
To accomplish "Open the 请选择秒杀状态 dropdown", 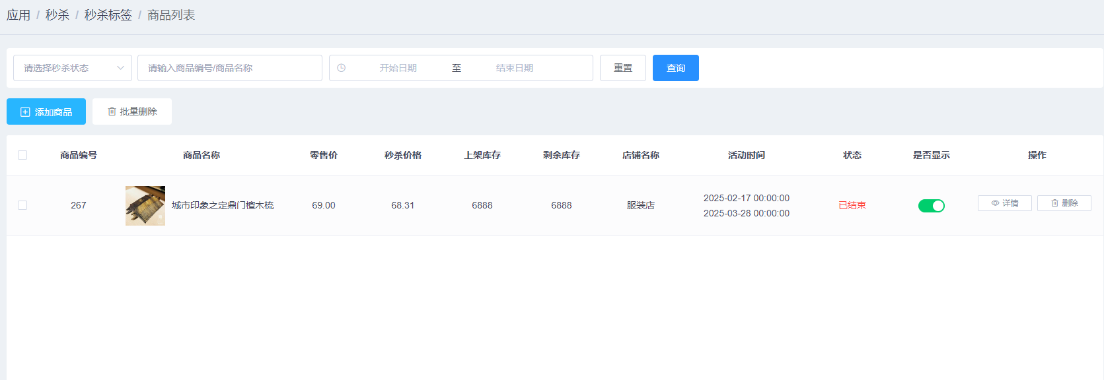I will pos(66,68).
